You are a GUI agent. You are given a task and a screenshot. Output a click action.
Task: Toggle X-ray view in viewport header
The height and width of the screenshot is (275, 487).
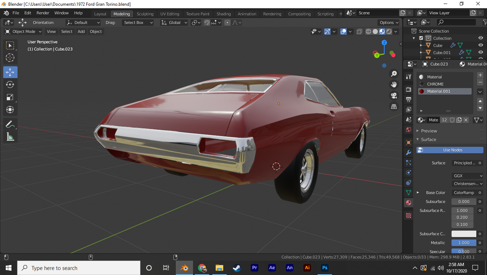point(360,32)
